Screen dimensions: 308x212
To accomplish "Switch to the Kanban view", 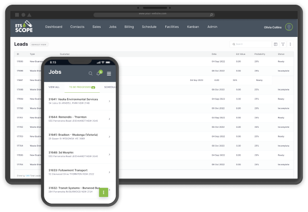I will pyautogui.click(x=193, y=27).
